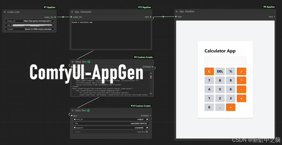Image resolution: width=282 pixels, height=145 pixels.
Task: Click the green snake icon beside Save Text title
Action: coord(88,110)
